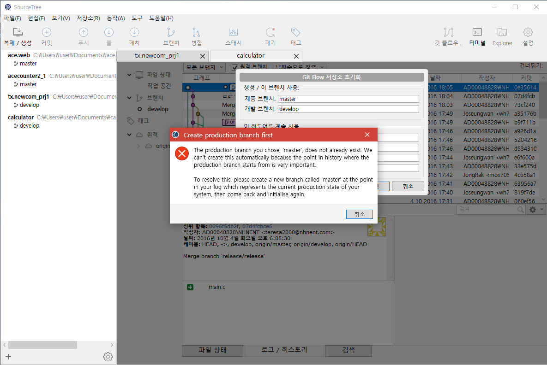This screenshot has width=547, height=365.
Task: Click the Fetch (페치) toolbar icon
Action: 134,32
